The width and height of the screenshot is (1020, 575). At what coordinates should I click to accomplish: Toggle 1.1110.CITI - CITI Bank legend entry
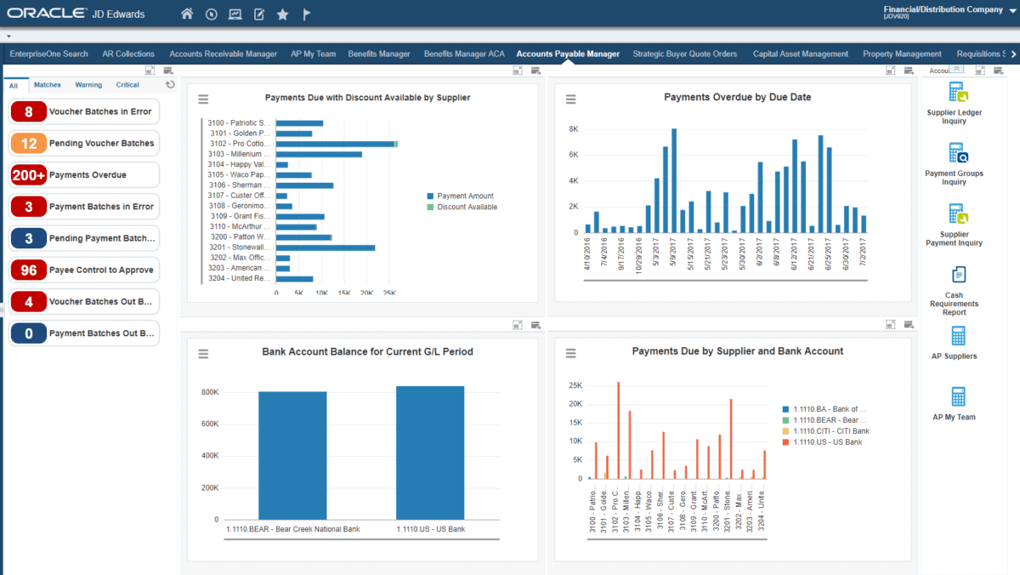point(826,431)
